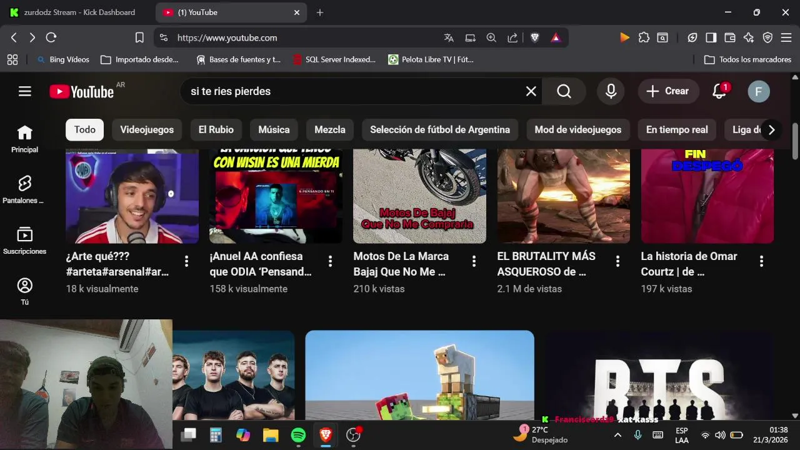Open SQL Server Indexed bookmark
Screen dimensions: 800x450
click(x=334, y=59)
